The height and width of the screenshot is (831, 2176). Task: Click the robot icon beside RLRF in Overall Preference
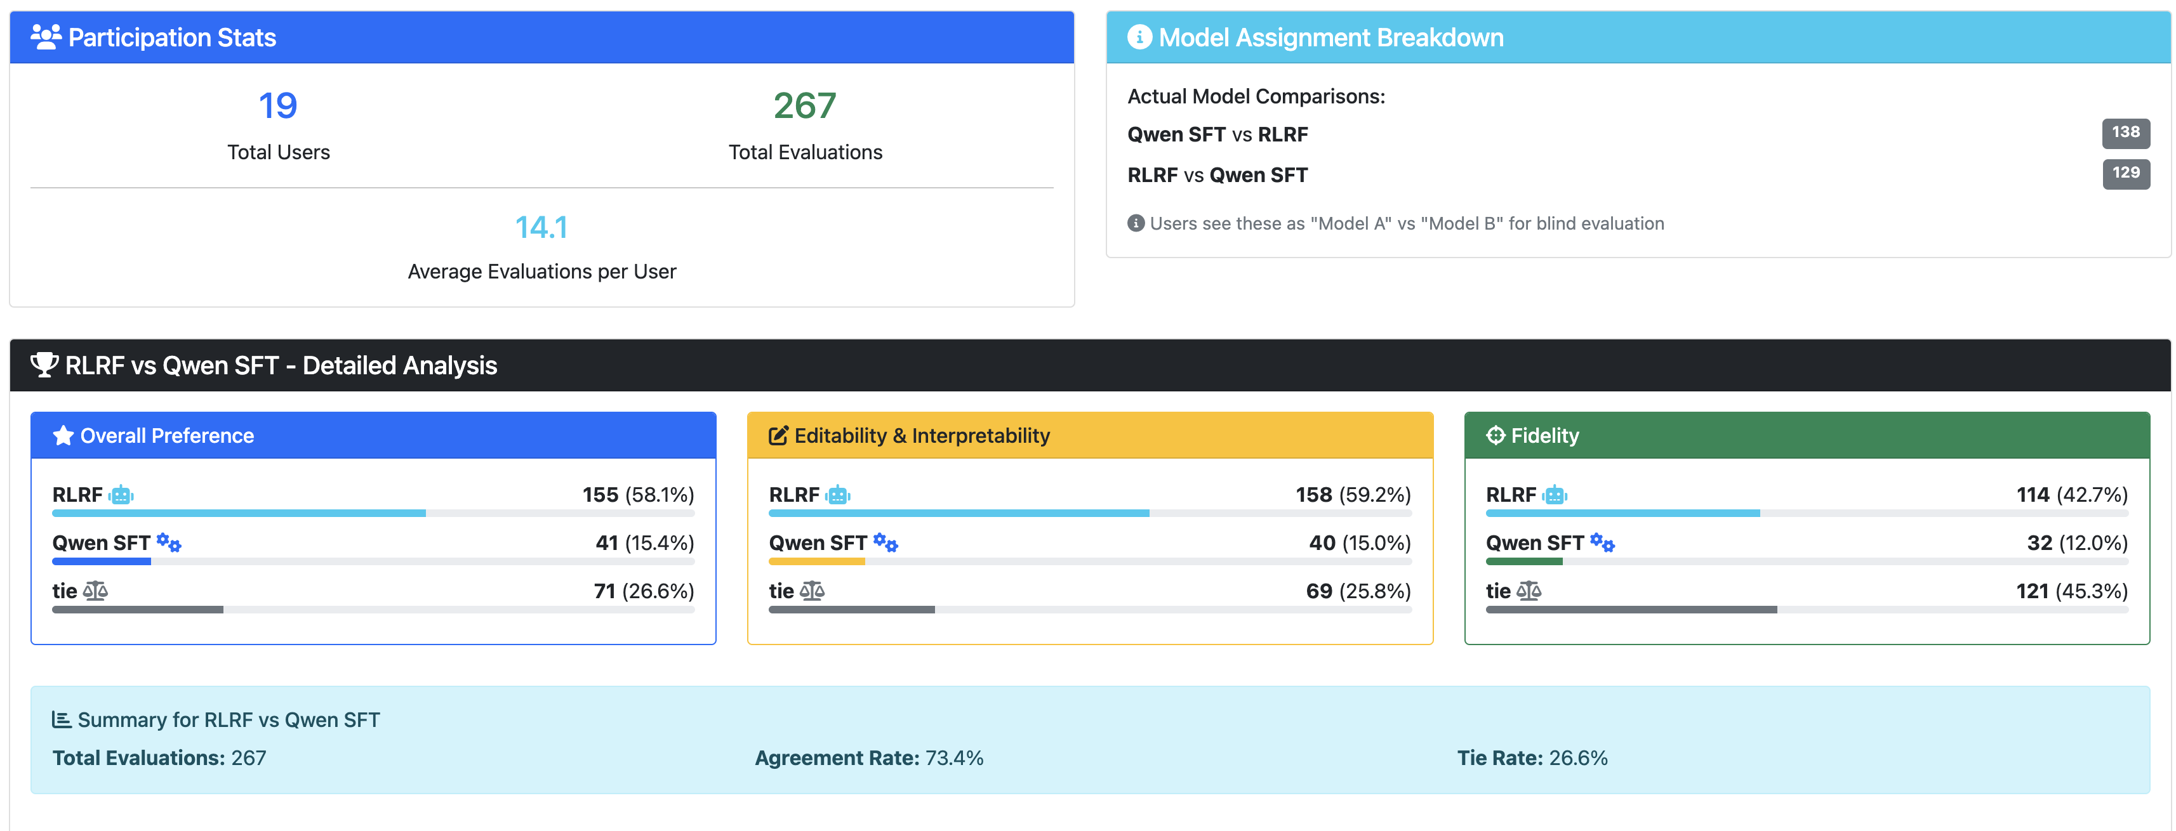(x=121, y=495)
